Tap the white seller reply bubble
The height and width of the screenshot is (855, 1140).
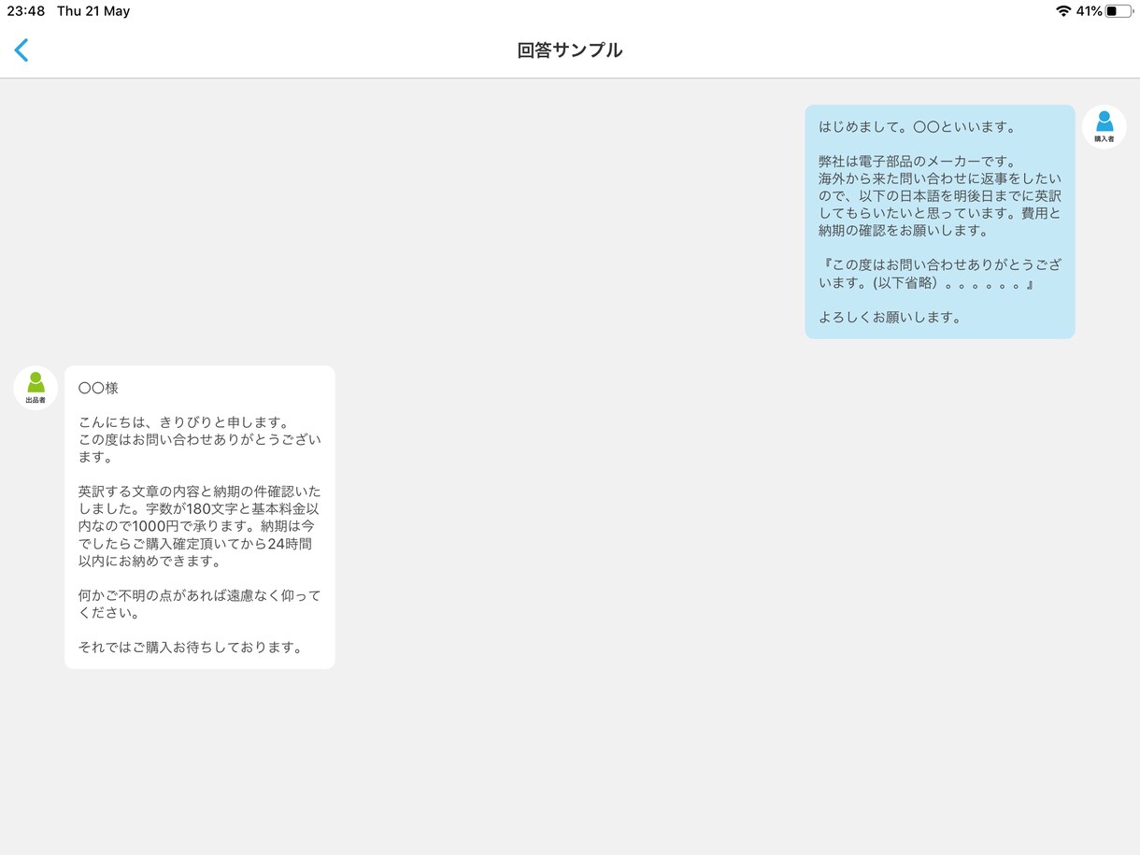199,517
